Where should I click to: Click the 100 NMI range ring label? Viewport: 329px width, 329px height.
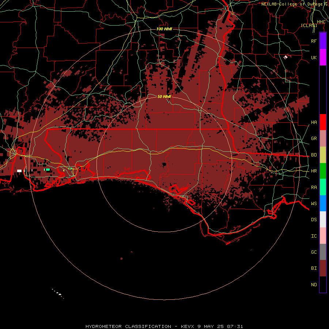point(164,29)
